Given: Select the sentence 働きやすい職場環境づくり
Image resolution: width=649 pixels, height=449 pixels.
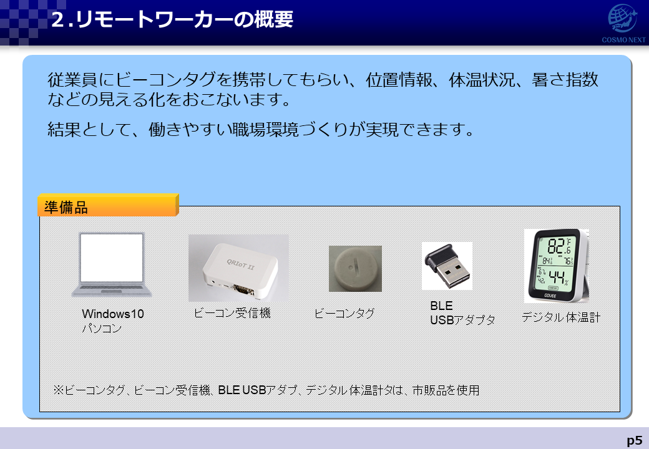Looking at the screenshot, I should 261,130.
